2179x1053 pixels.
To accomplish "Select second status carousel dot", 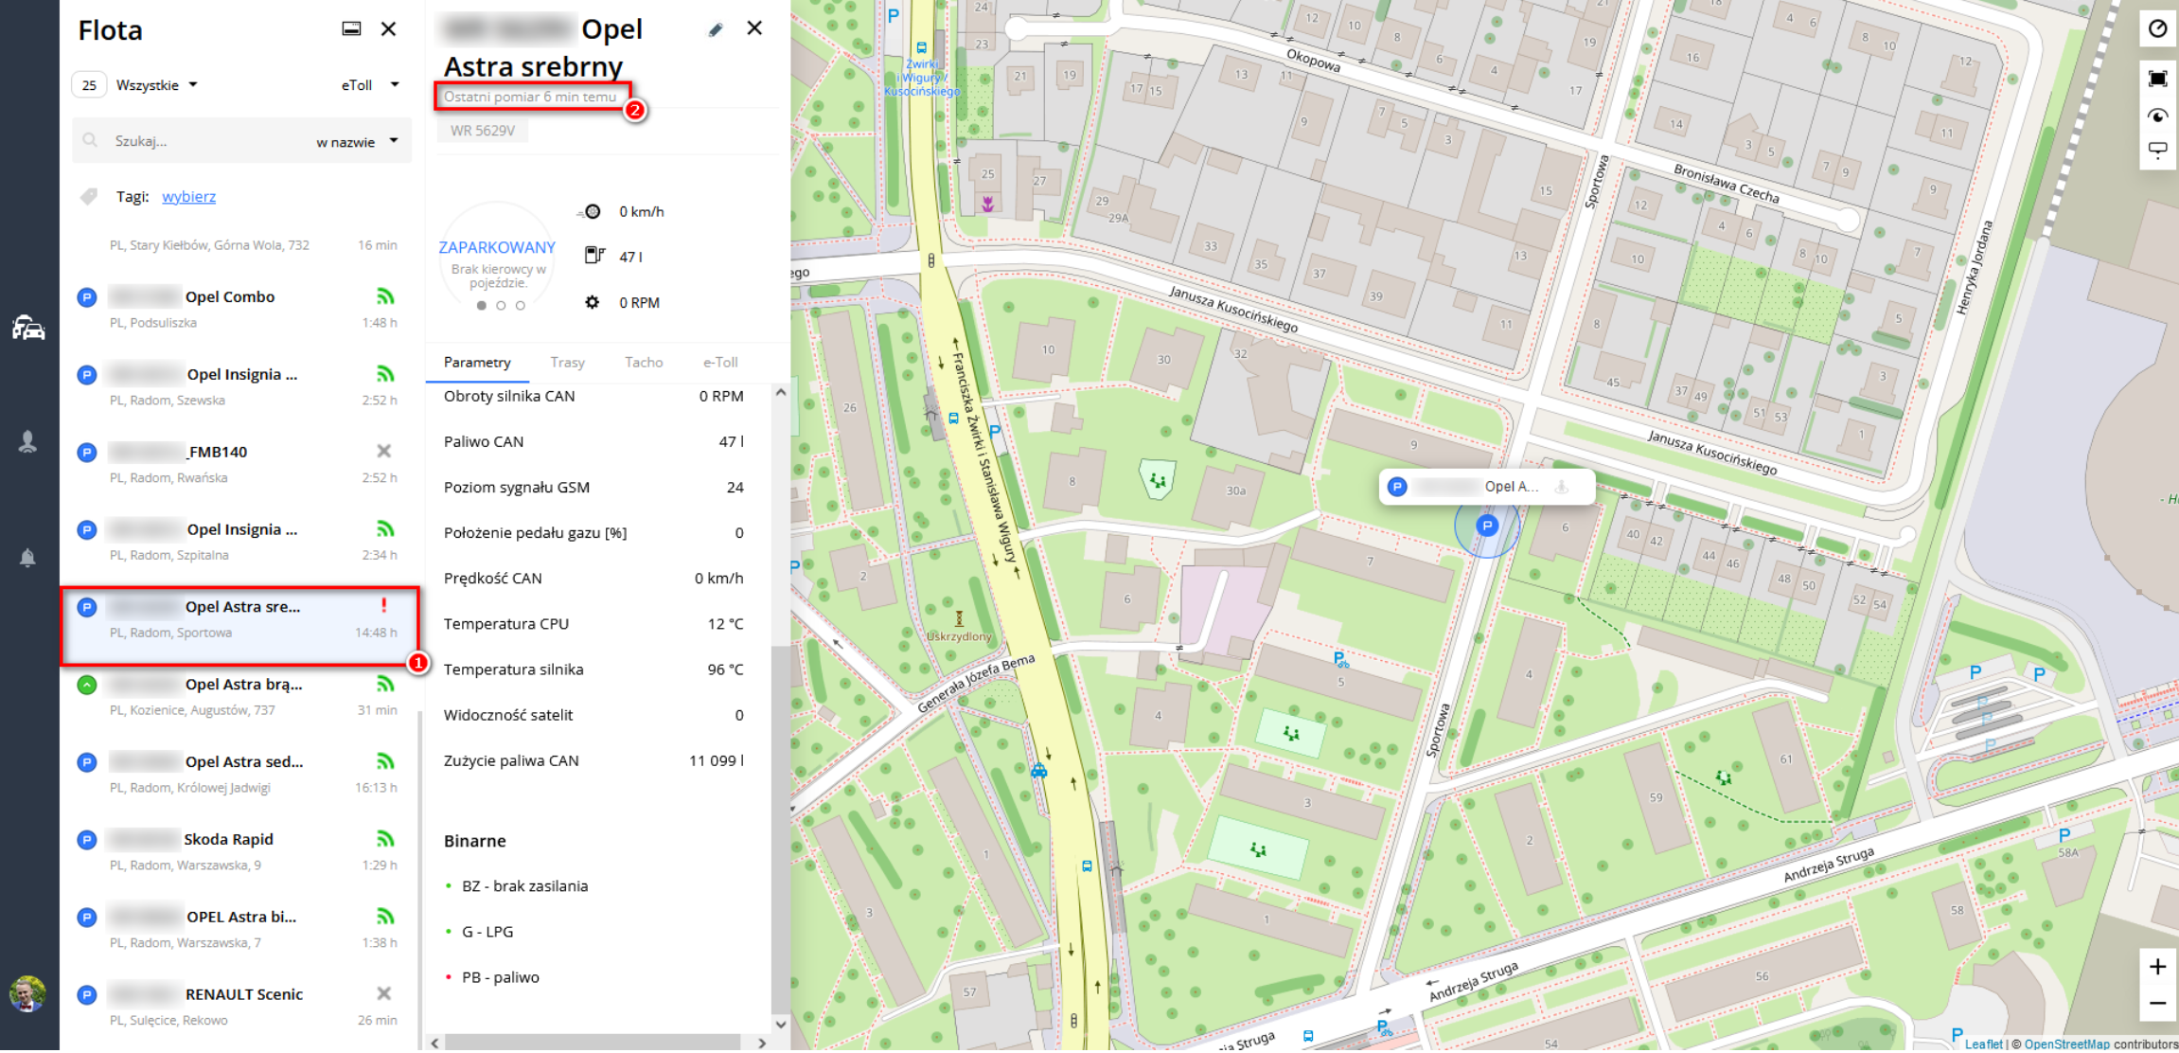I will point(501,306).
